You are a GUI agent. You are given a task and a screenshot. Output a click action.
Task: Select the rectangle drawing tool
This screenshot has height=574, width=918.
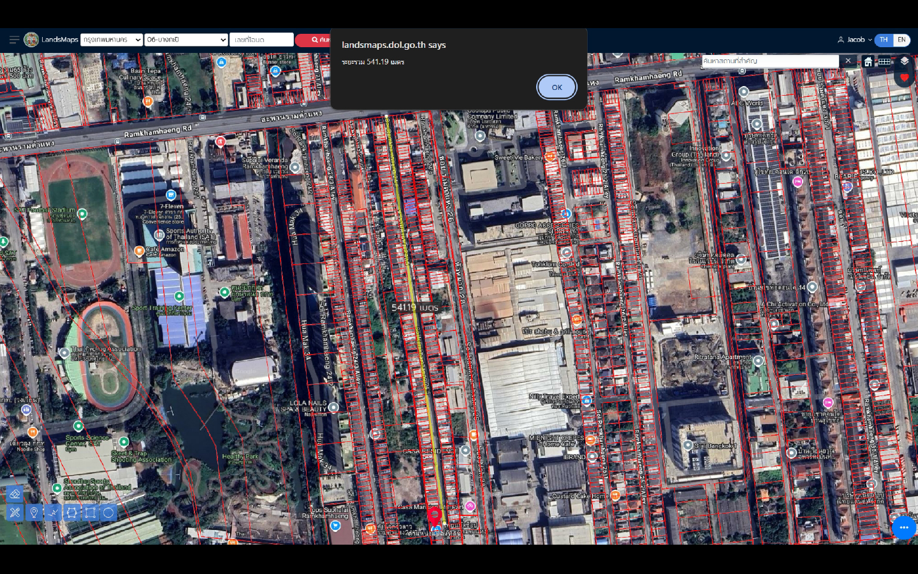point(90,513)
